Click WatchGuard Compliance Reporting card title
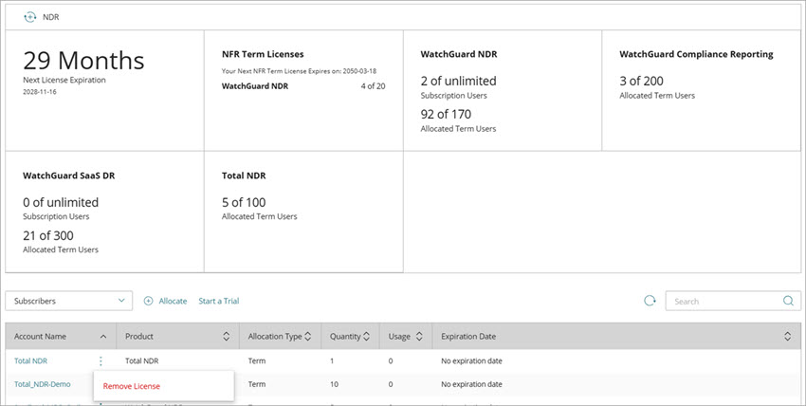 [x=696, y=54]
